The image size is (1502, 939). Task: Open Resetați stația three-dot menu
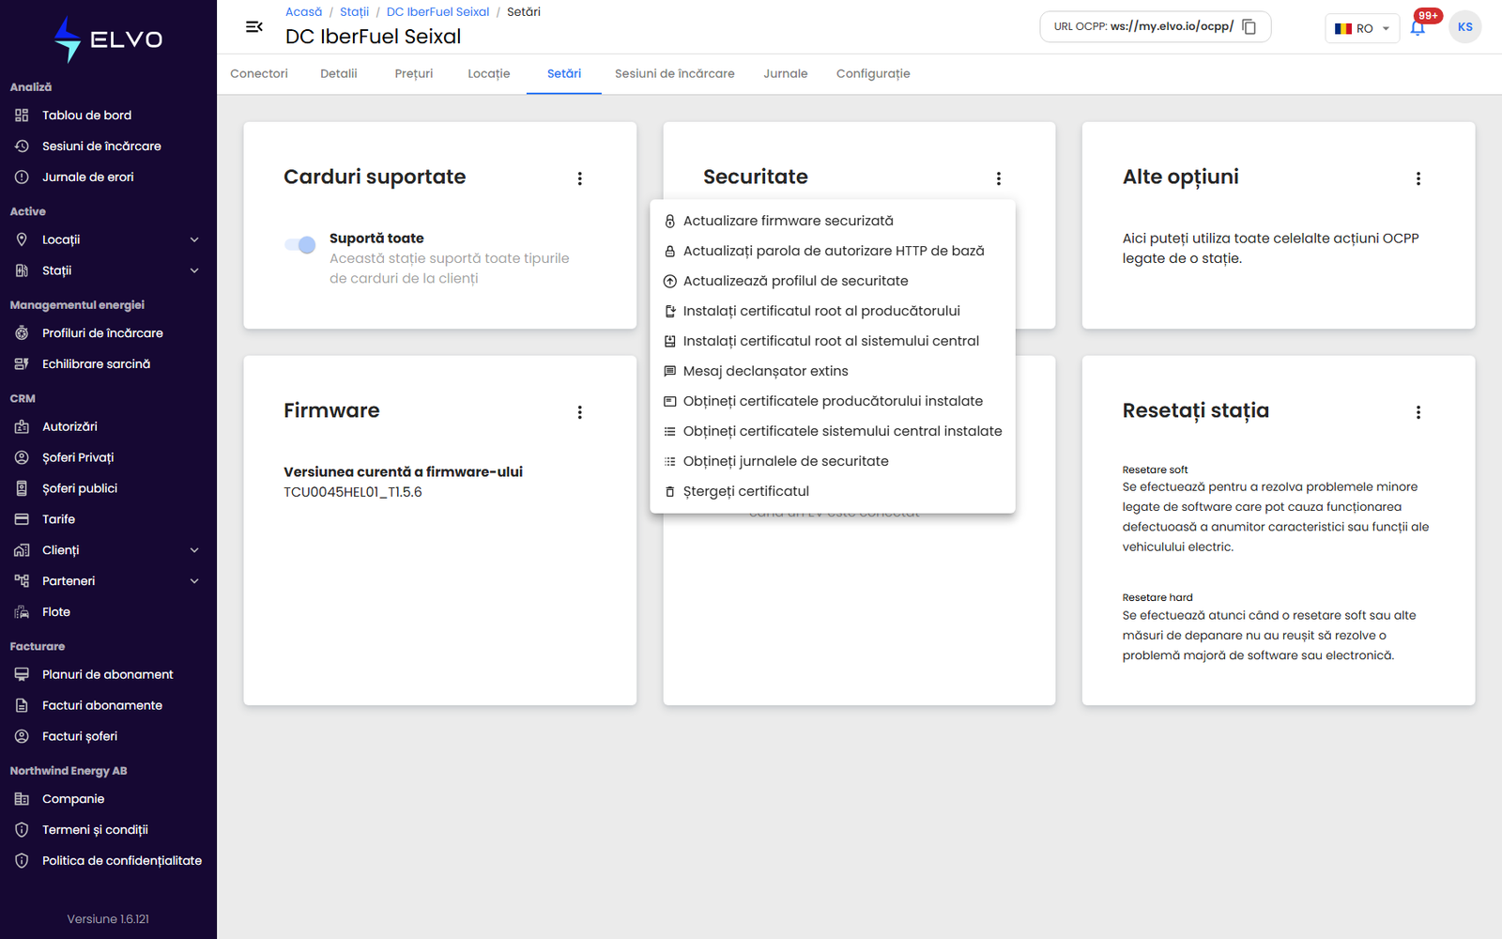pyautogui.click(x=1418, y=412)
